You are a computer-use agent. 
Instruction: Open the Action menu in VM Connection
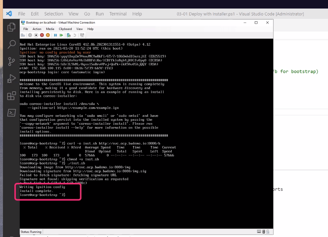coord(37,29)
